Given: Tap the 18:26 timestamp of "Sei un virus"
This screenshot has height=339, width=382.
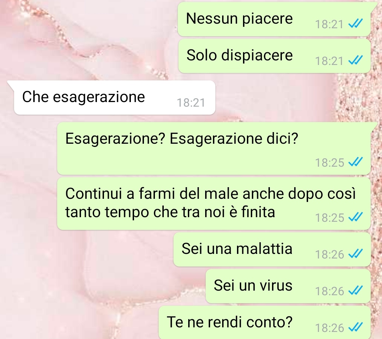Looking at the screenshot, I should pyautogui.click(x=329, y=291).
